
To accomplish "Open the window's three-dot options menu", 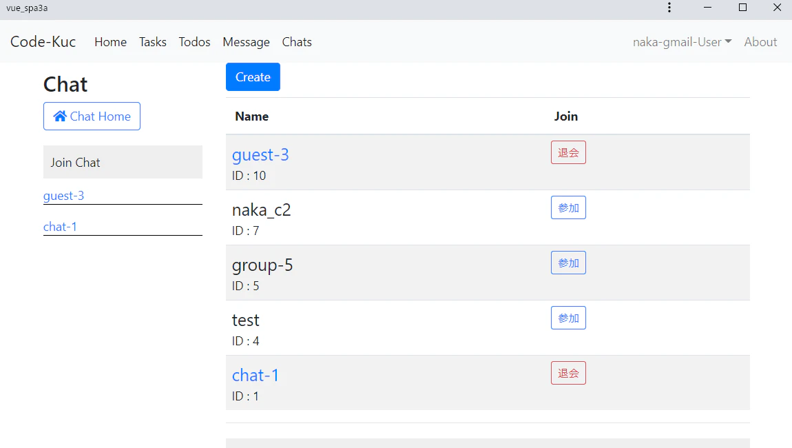I will tap(669, 8).
